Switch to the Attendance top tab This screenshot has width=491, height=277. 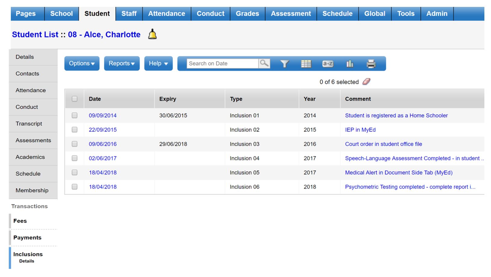pos(166,14)
